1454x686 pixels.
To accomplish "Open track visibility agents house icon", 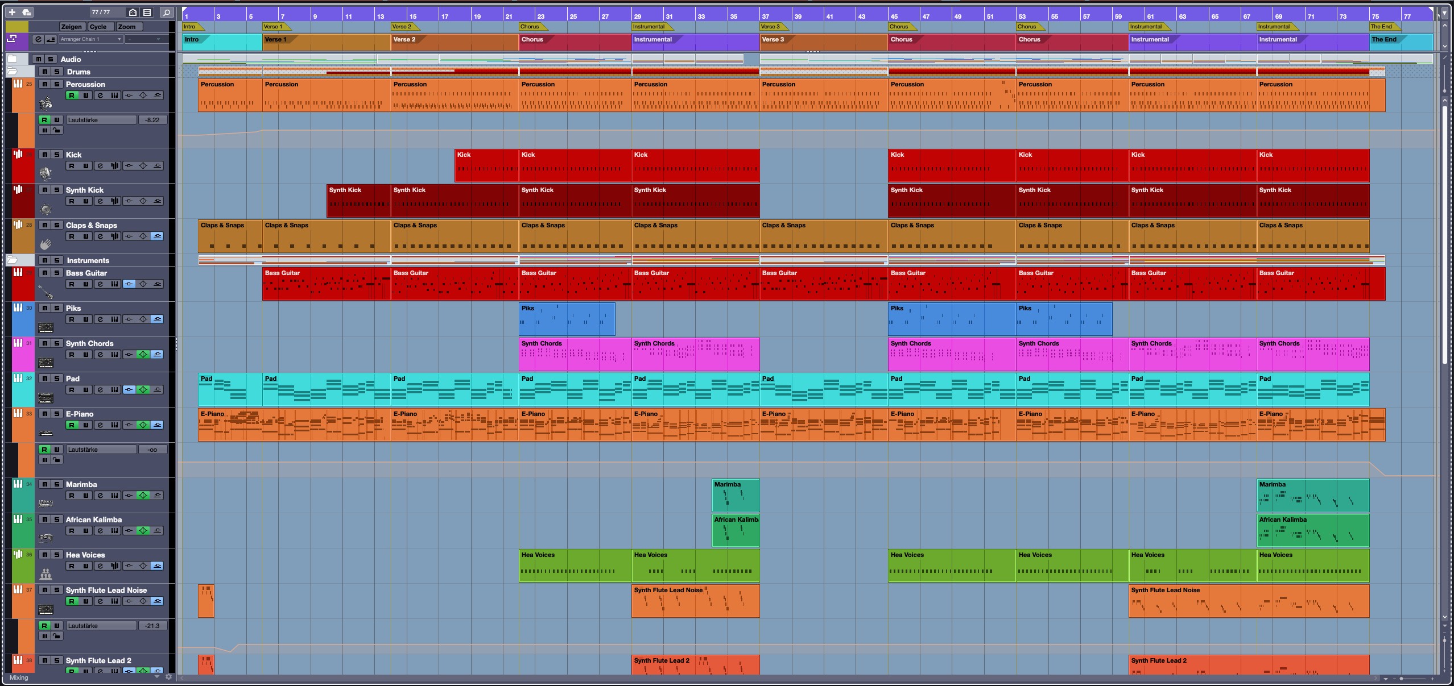I will point(133,12).
